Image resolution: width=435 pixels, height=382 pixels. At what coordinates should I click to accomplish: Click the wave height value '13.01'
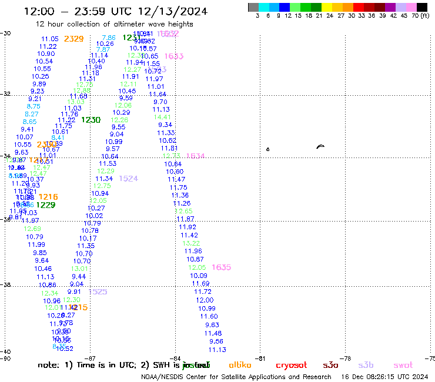[79, 269]
